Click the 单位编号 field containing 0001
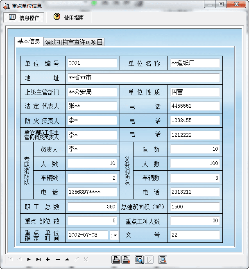 click(x=92, y=63)
